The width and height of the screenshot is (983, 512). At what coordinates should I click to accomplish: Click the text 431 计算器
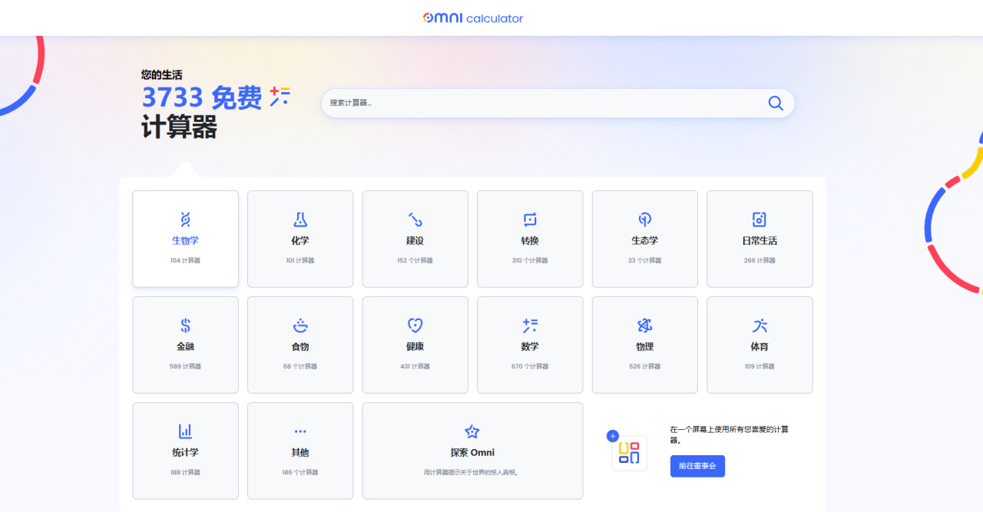[x=415, y=366]
